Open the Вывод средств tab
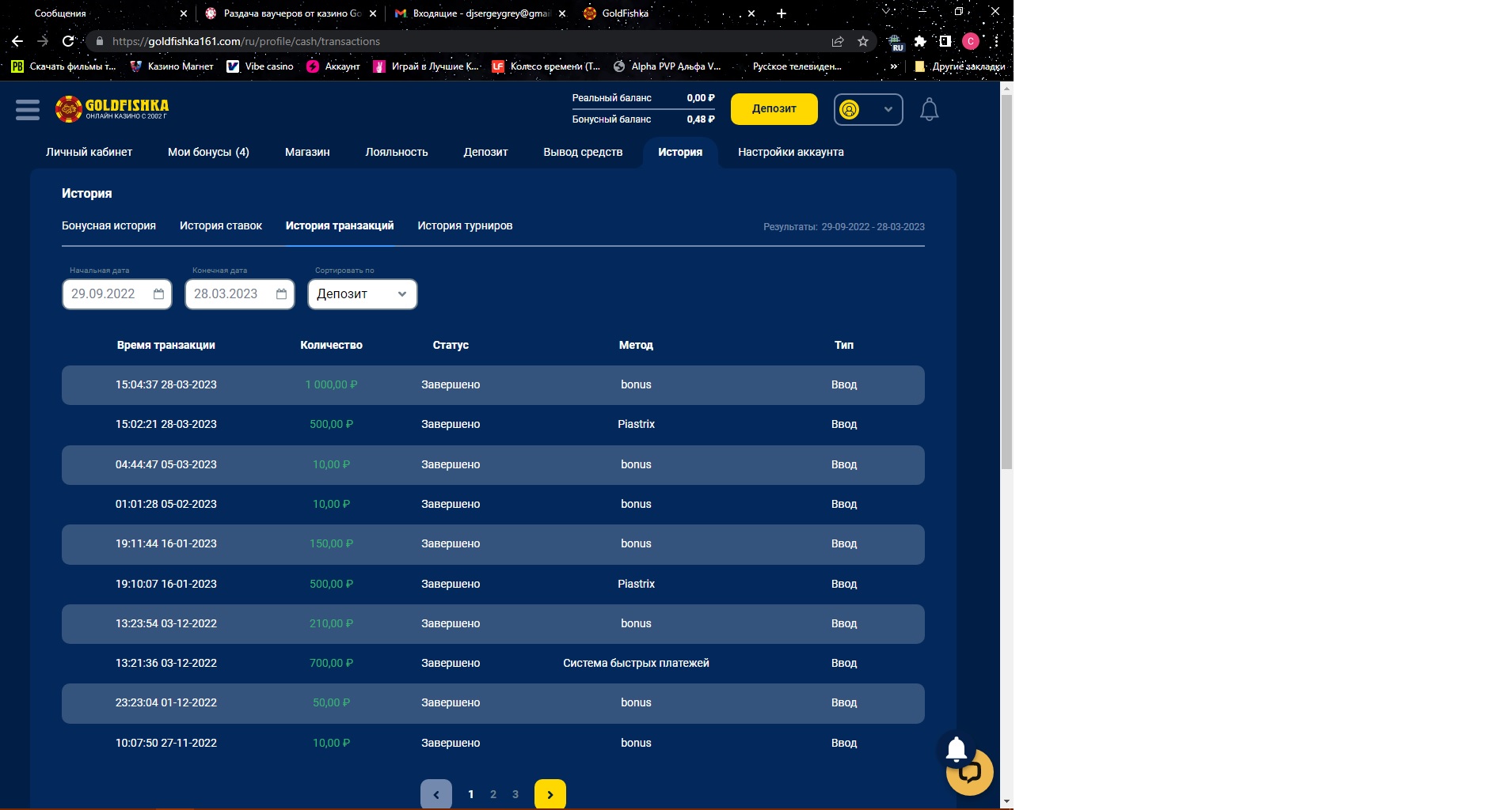1510x810 pixels. (x=583, y=152)
